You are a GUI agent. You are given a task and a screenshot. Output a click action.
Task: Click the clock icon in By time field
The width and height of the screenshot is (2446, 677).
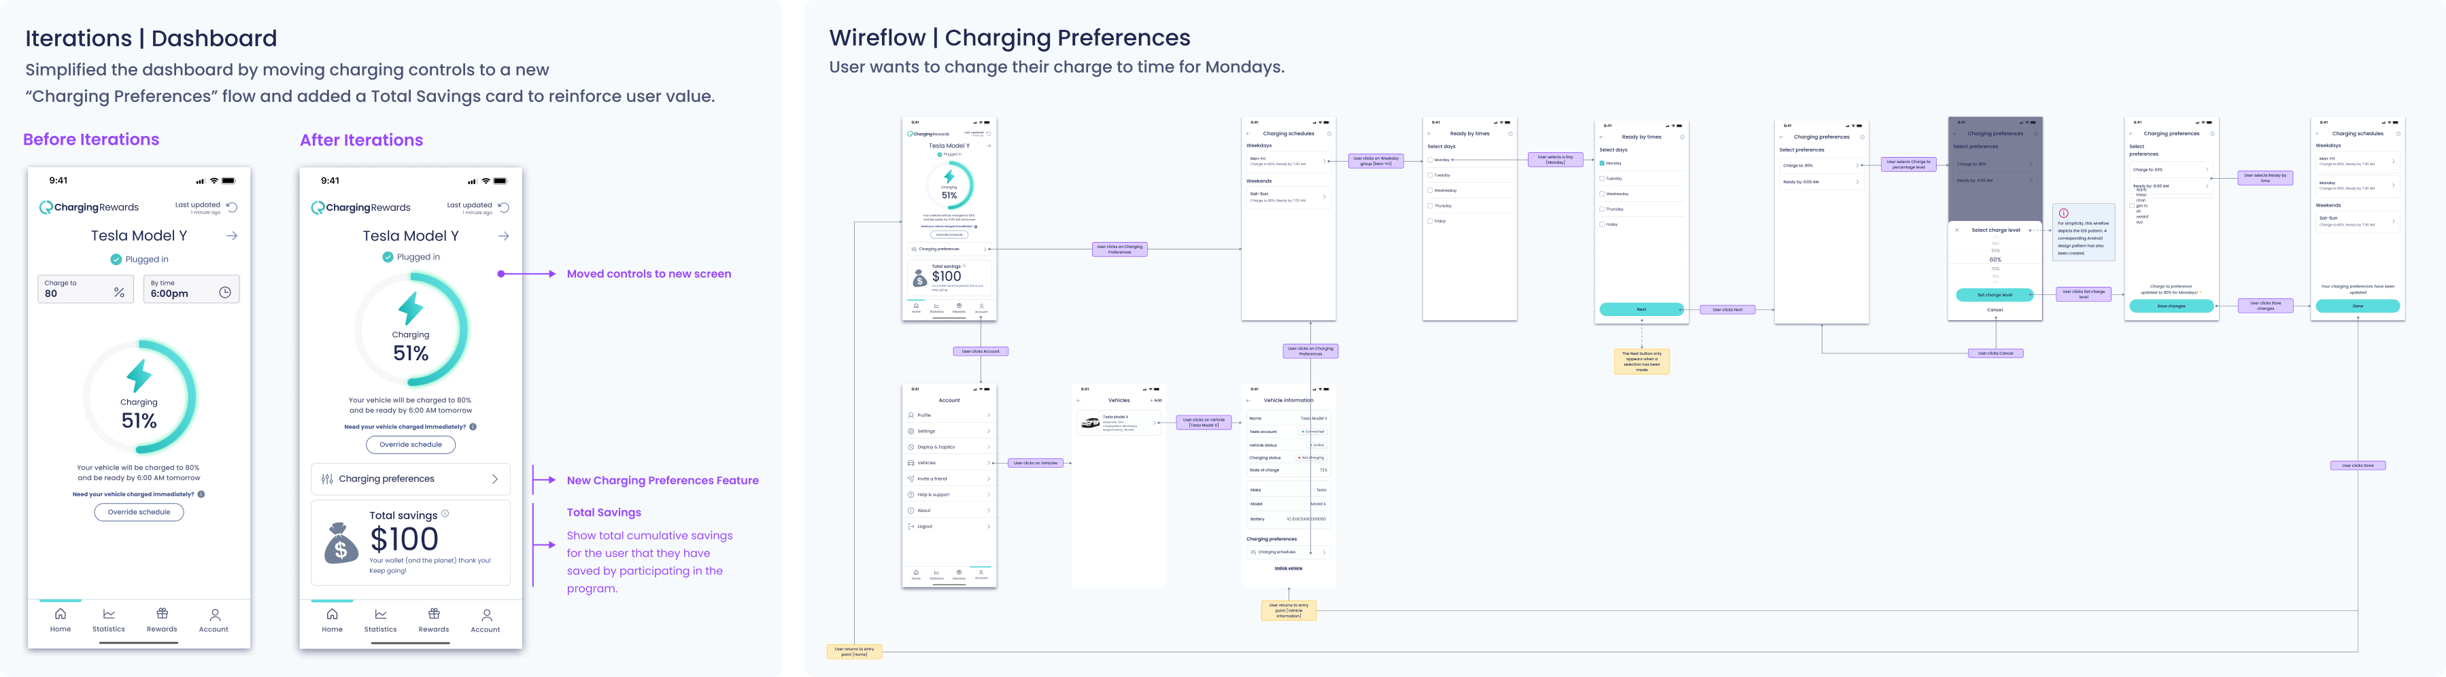(225, 292)
